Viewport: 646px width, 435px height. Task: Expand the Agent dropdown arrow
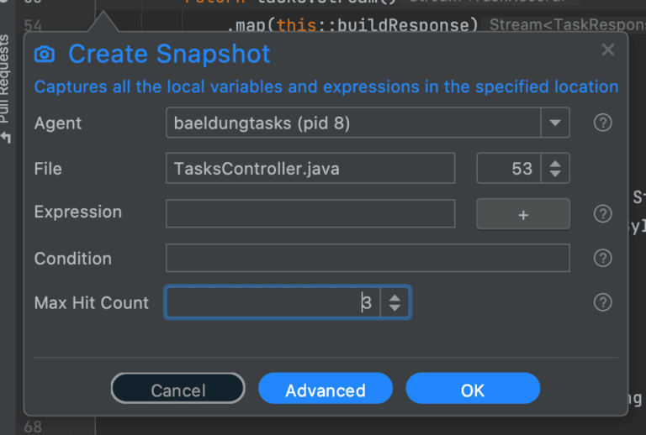(x=554, y=123)
